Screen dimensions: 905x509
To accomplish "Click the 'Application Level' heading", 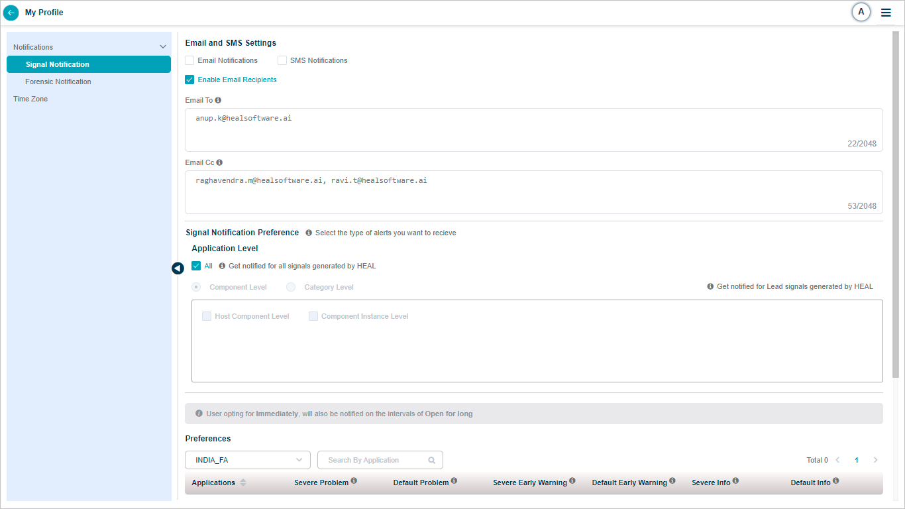I will [x=225, y=249].
